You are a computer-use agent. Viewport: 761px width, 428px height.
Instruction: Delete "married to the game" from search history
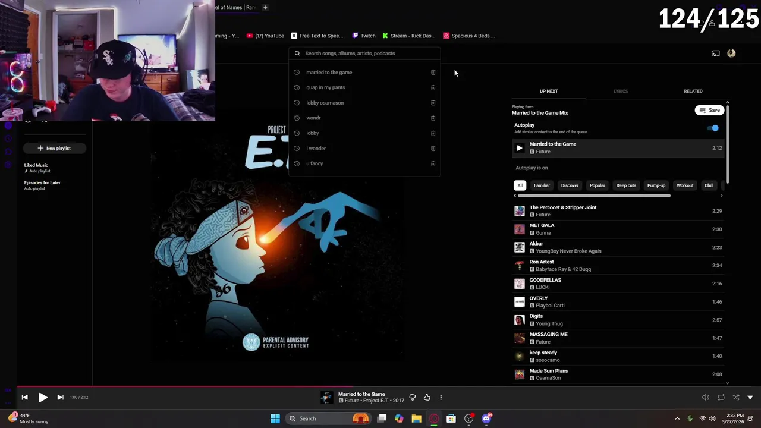pos(433,73)
